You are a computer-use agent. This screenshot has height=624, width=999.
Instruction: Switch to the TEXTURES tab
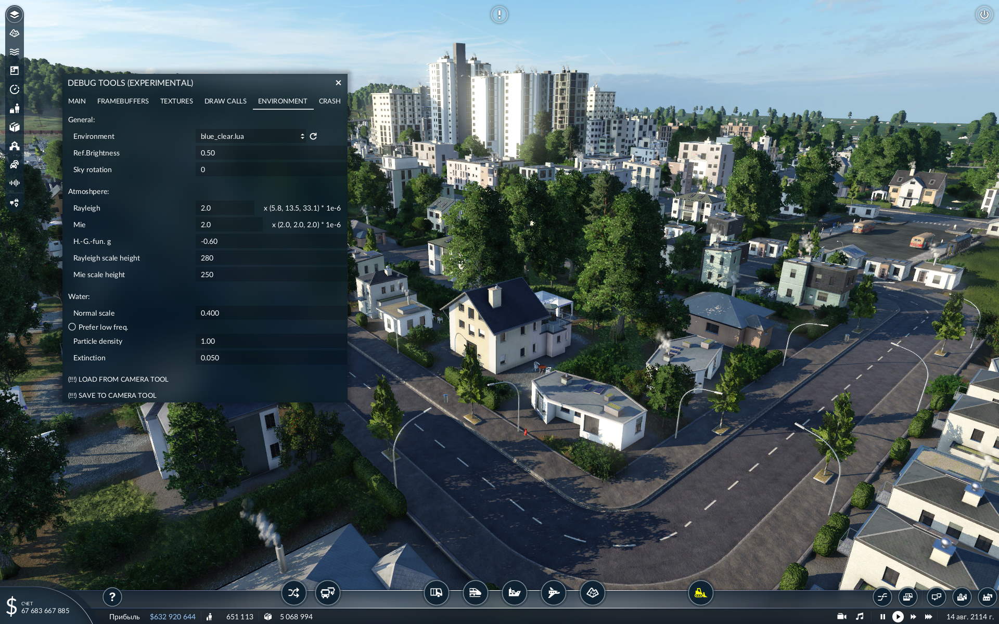pos(176,101)
